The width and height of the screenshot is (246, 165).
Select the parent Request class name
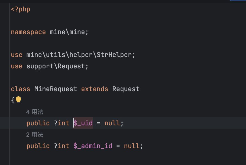(x=126, y=89)
